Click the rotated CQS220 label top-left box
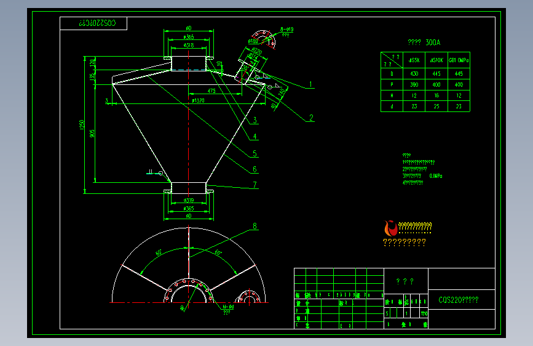 [97, 23]
